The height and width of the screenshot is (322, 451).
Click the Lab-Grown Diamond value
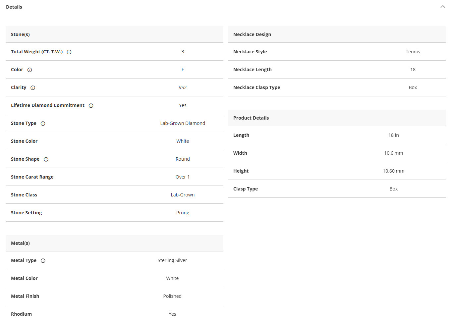183,123
